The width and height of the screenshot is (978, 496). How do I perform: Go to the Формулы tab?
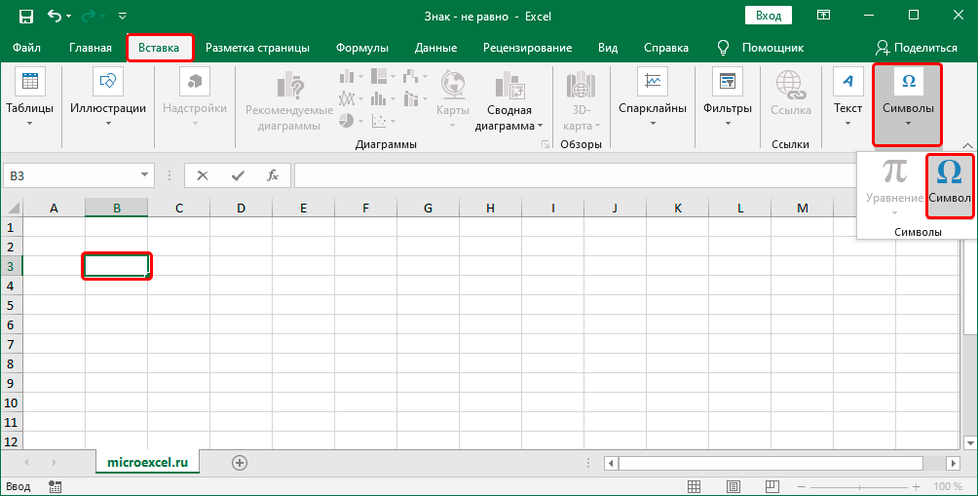361,48
